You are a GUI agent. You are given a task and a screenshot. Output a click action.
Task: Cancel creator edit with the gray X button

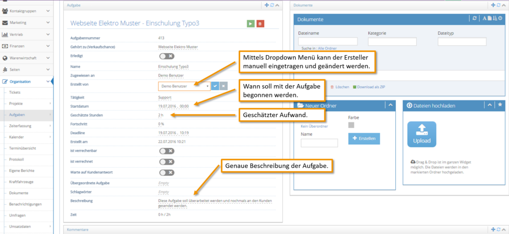point(223,86)
